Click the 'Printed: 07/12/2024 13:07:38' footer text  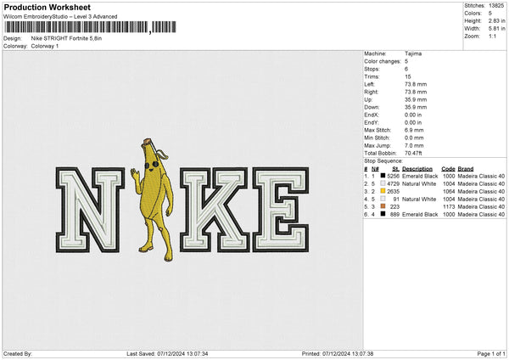(338, 353)
